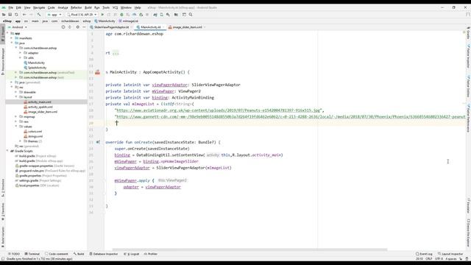Expand the drawable folder

coord(16,92)
